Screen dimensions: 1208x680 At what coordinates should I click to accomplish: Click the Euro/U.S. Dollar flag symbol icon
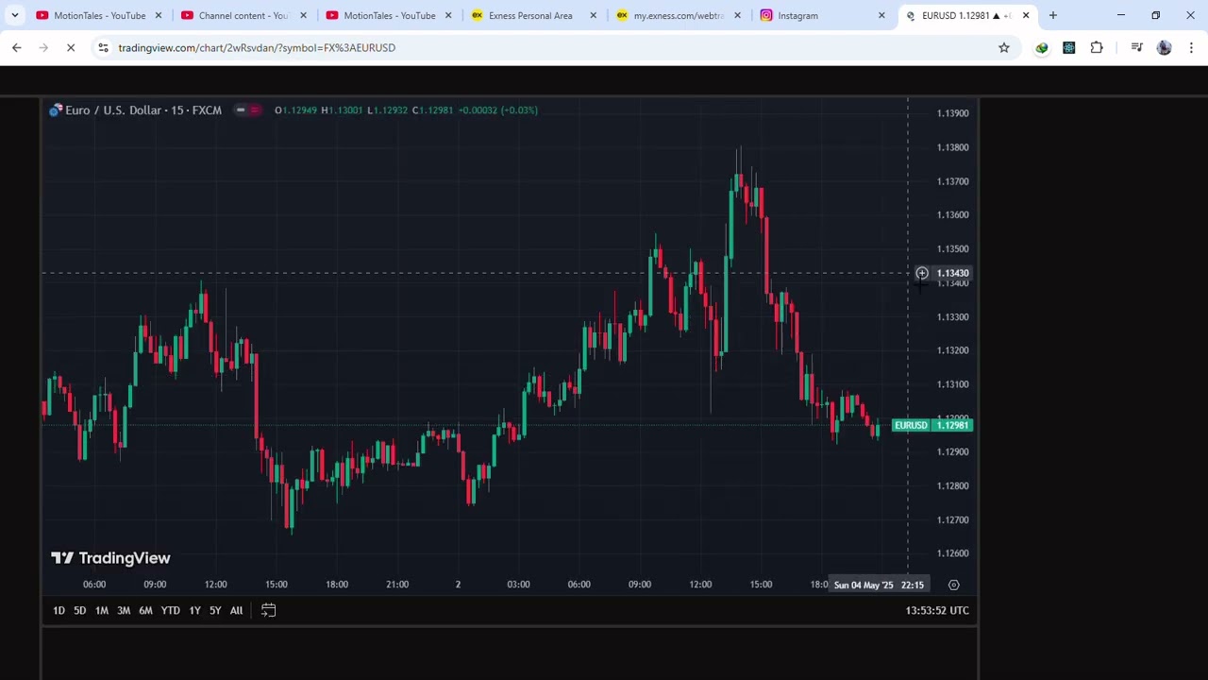click(56, 110)
